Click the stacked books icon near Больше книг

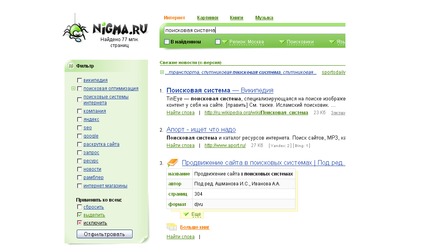pyautogui.click(x=172, y=227)
